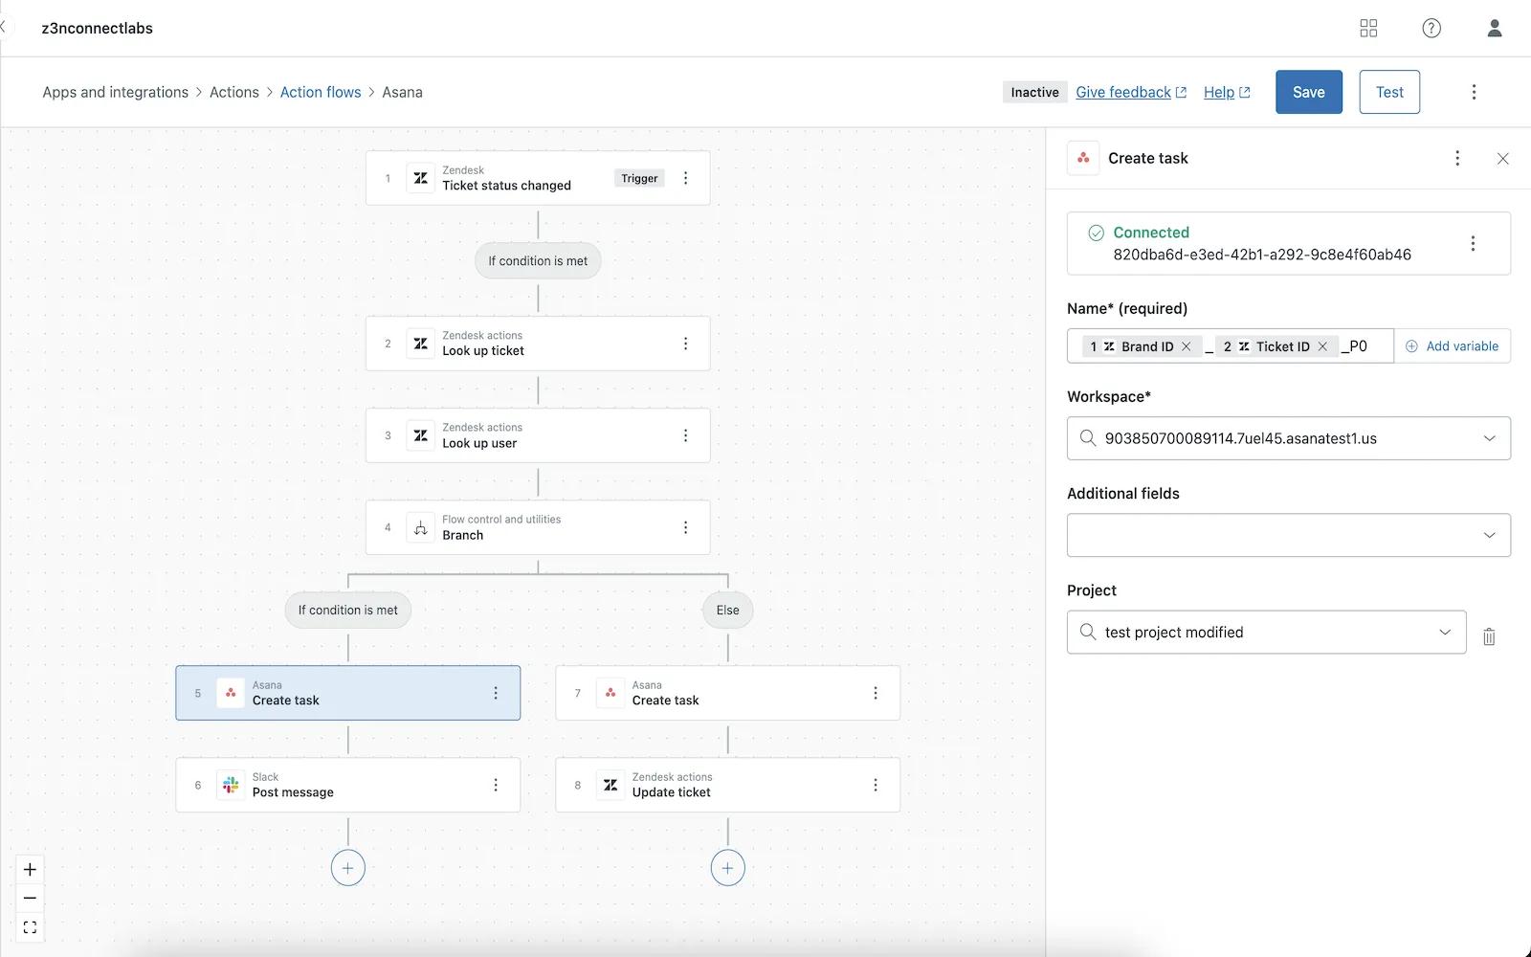Expand the Project dropdown
The width and height of the screenshot is (1531, 957).
tap(1444, 633)
